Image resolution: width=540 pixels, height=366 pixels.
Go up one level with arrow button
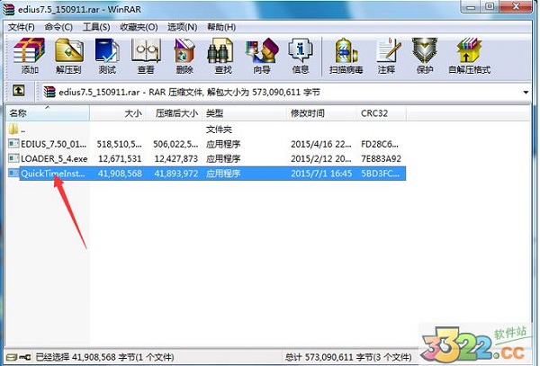pyautogui.click(x=19, y=91)
